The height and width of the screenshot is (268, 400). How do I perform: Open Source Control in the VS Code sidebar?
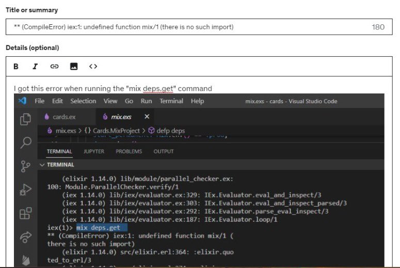pos(25,166)
